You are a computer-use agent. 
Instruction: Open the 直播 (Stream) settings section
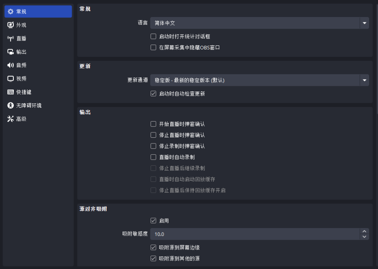tap(18, 38)
